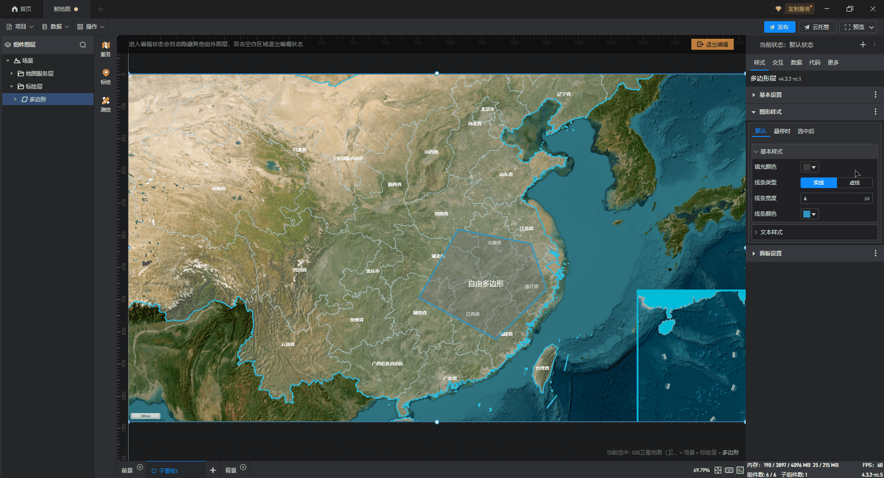
Task: Search layers with the magnifier icon
Action: 83,45
